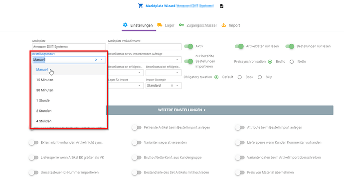Open the Lager für Import dropdown
Viewport: 344px width, 179px height.
pos(126,86)
